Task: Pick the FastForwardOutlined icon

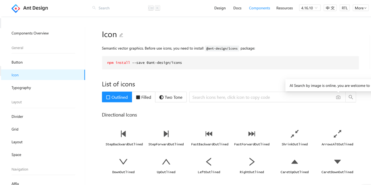Action: tap(252, 134)
